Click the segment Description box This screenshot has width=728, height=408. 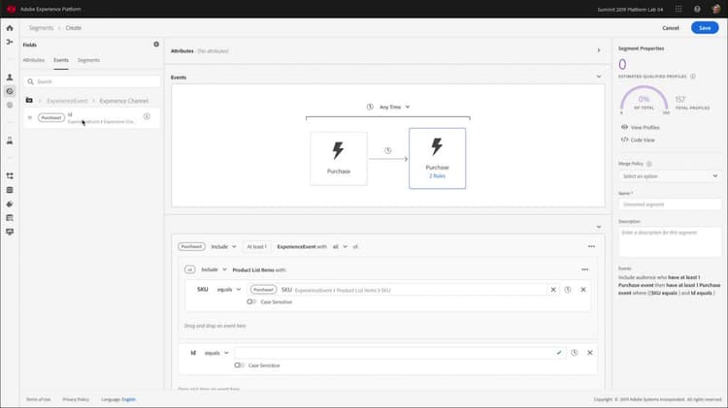pyautogui.click(x=670, y=242)
